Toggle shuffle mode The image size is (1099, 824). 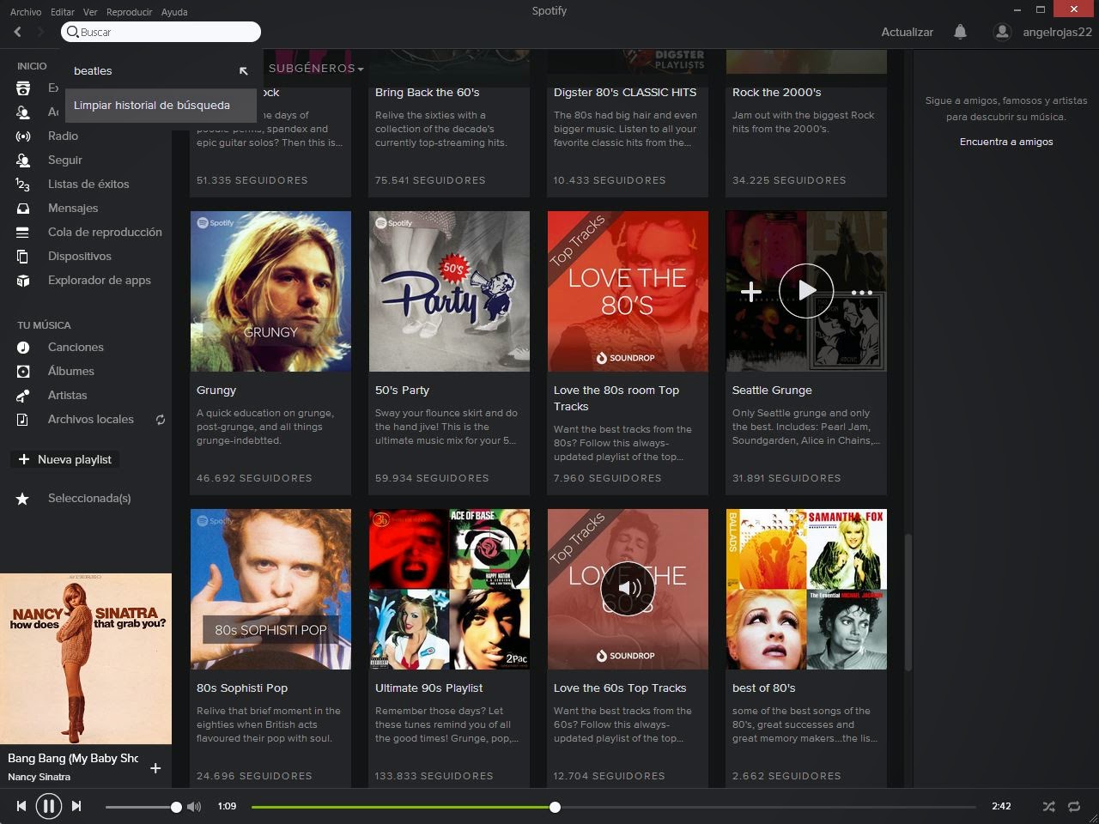click(x=1048, y=806)
